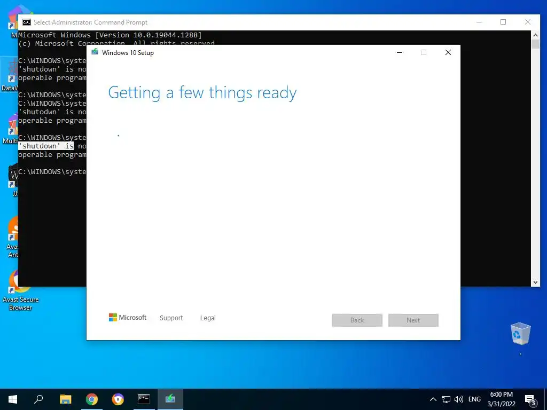Click the Microsoft logo in Setup
Viewport: 547px width, 410px height.
tap(128, 318)
